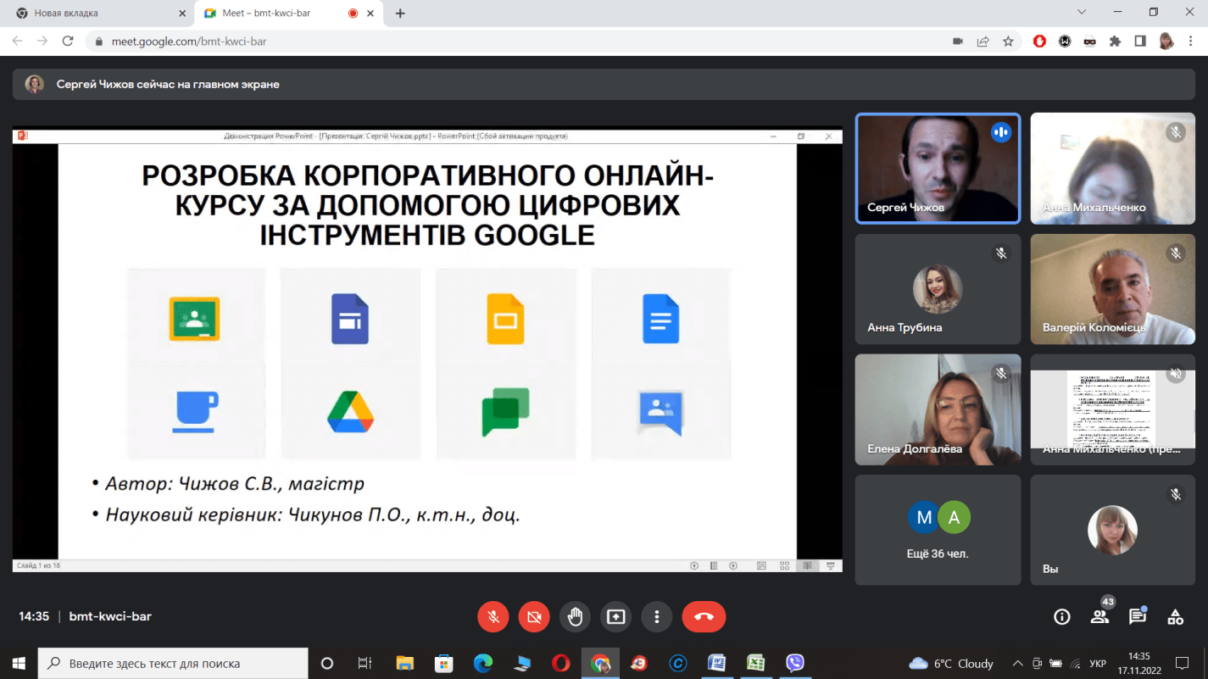Show the people list with 43 participants

click(x=1100, y=617)
